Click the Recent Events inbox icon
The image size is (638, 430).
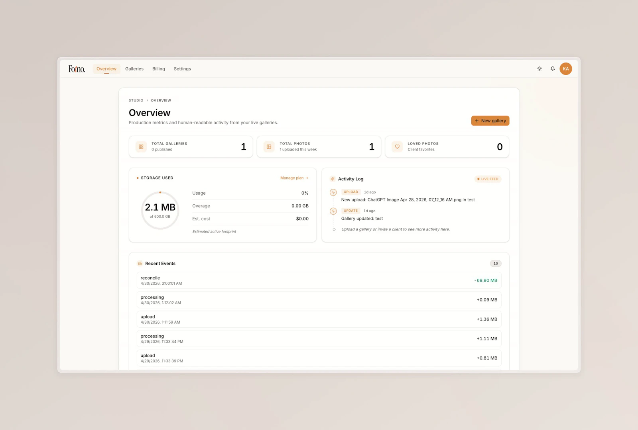(x=140, y=264)
